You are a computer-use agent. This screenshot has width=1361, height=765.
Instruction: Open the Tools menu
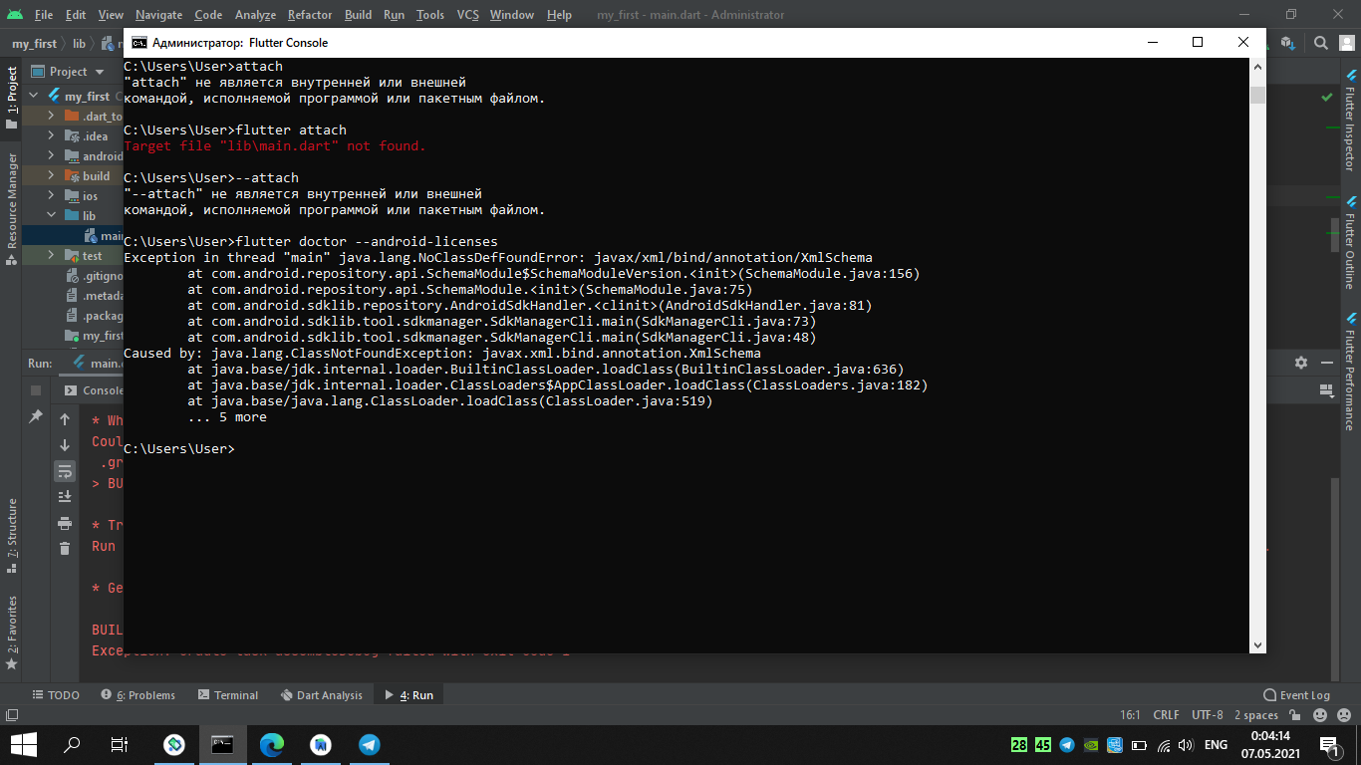(x=430, y=15)
